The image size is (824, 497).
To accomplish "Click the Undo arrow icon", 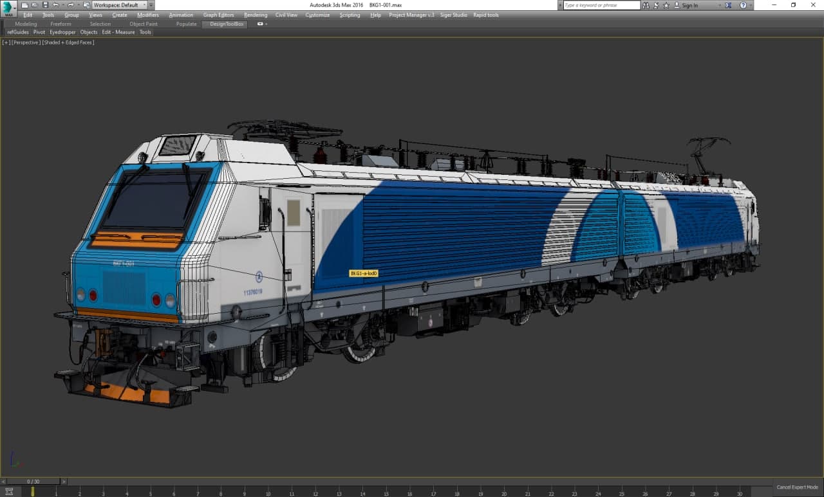I will pyautogui.click(x=55, y=5).
